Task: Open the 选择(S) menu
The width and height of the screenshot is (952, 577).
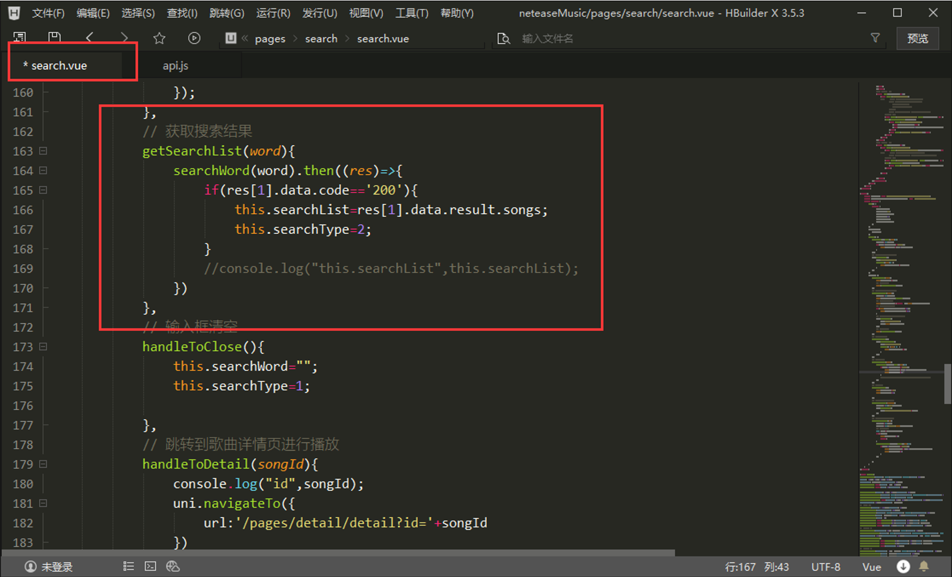Action: click(x=138, y=13)
